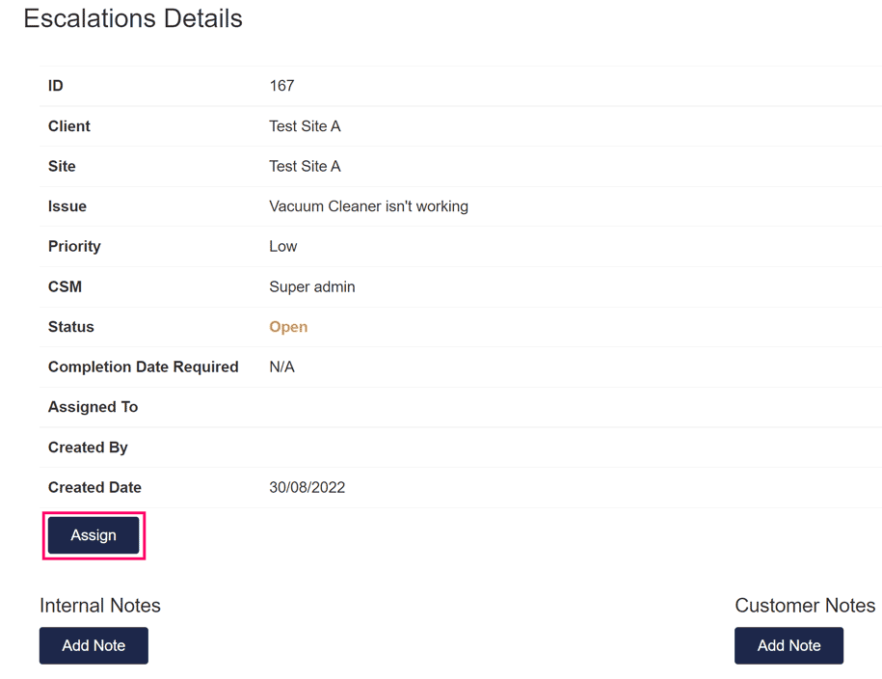882x679 pixels.
Task: Add a note under Internal Notes
Action: click(x=94, y=645)
